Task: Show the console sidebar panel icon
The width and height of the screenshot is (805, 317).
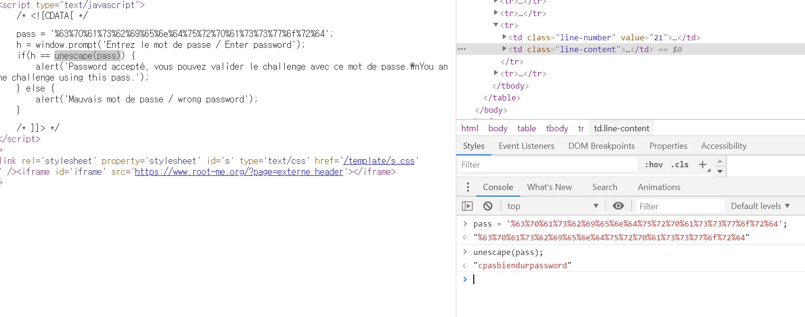Action: pyautogui.click(x=467, y=206)
